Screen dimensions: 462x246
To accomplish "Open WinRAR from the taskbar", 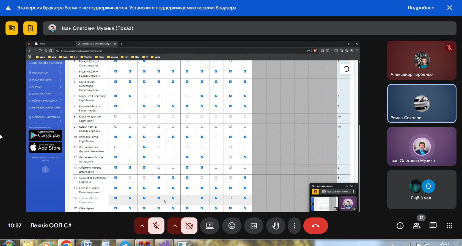I will click(x=144, y=243).
